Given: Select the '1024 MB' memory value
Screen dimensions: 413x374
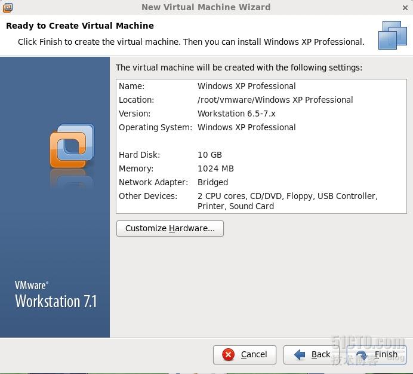Looking at the screenshot, I should (215, 168).
